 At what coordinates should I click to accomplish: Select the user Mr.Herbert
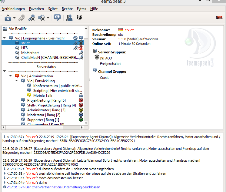pyautogui.click(x=30, y=53)
